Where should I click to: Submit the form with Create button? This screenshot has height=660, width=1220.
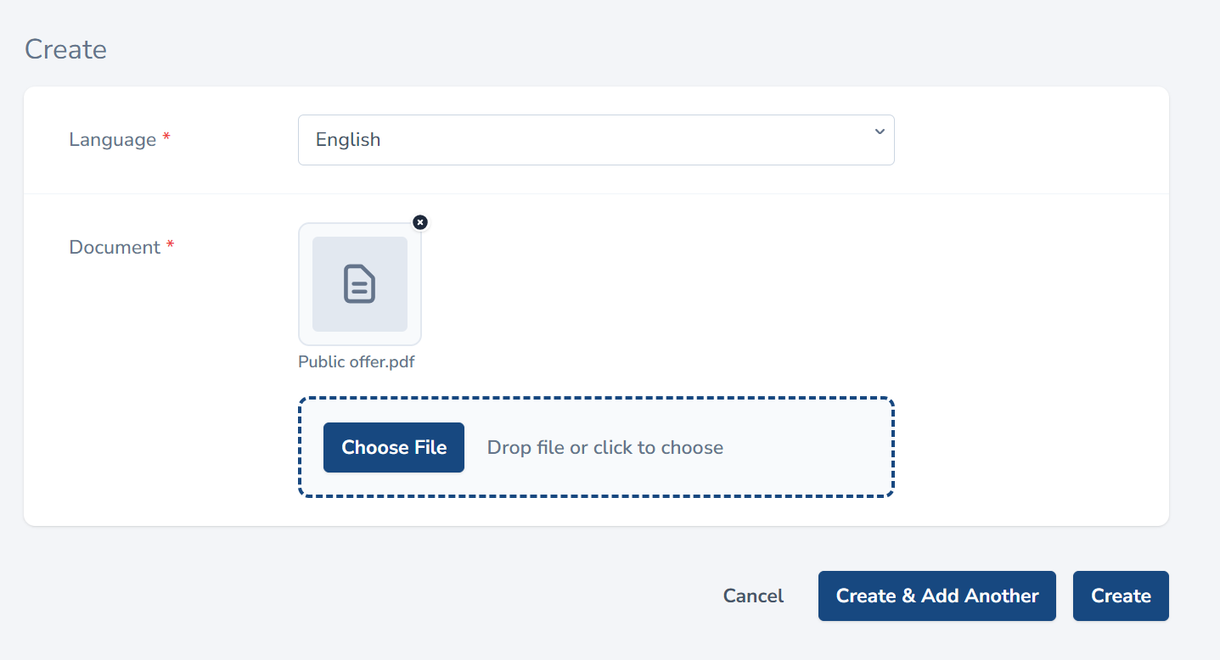(1121, 596)
